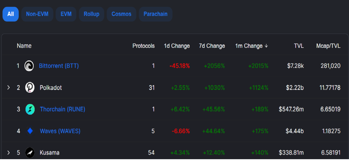Click Bittorrent 7d change +2056%
The width and height of the screenshot is (349, 164).
[214, 66]
